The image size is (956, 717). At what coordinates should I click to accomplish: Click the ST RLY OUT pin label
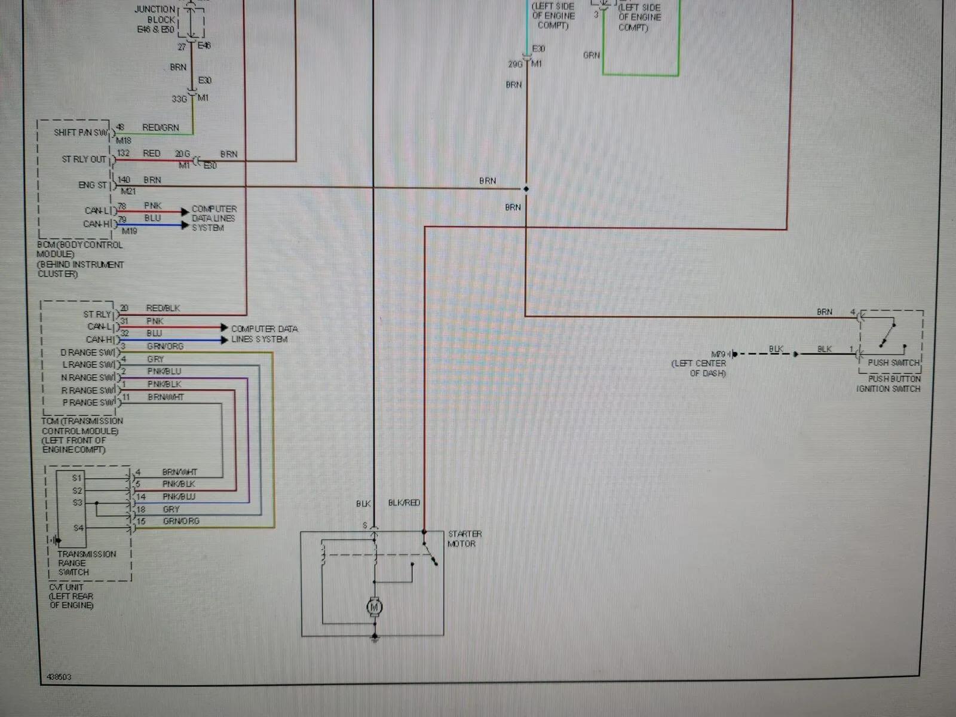point(84,160)
